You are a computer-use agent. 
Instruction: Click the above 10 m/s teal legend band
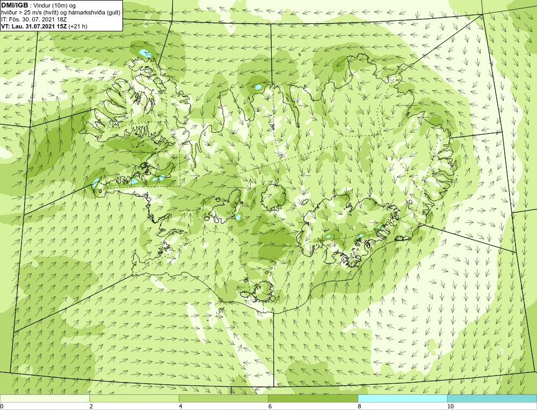pyautogui.click(x=492, y=398)
